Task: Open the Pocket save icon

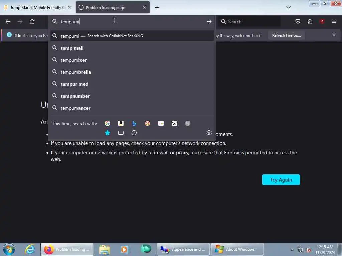Action: click(x=298, y=21)
